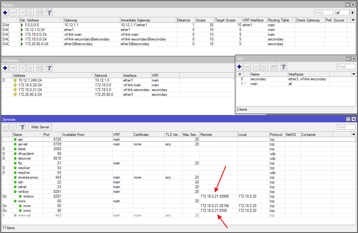The height and width of the screenshot is (233, 358).
Task: Select the api-ssl service row
Action: (179, 144)
